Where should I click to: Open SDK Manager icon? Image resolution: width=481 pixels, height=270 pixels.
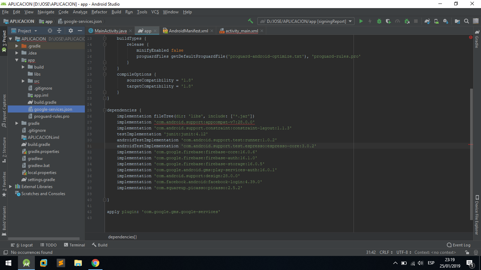click(445, 21)
